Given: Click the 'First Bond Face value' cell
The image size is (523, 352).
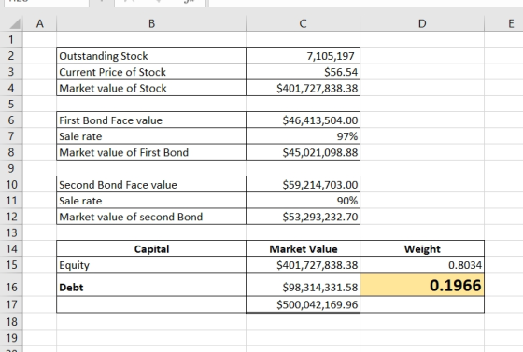Looking at the screenshot, I should coord(151,120).
